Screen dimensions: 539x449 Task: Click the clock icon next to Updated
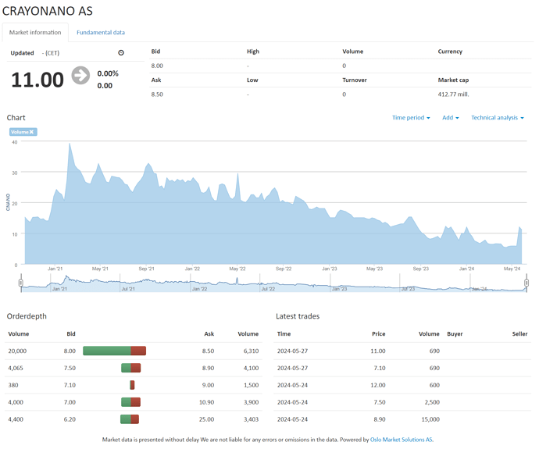(x=121, y=52)
